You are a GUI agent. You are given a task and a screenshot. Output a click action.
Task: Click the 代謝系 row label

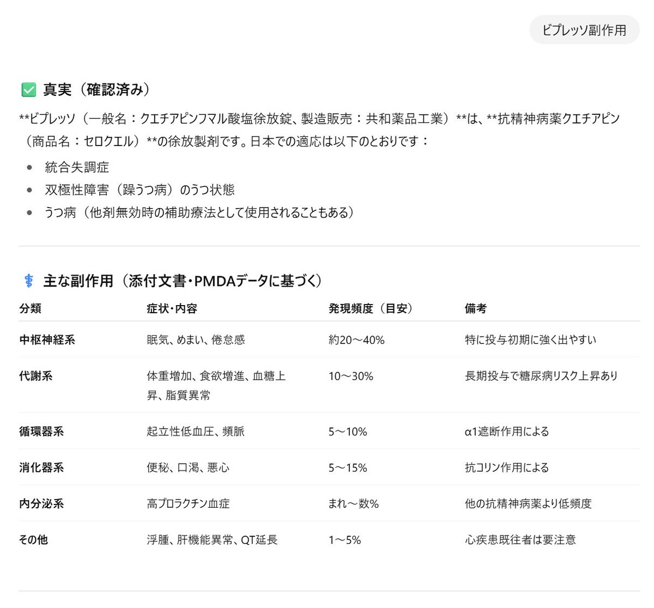[36, 376]
